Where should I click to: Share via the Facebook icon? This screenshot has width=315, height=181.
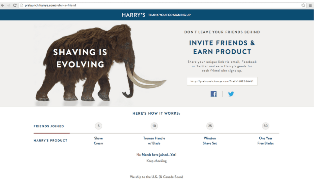[214, 94]
